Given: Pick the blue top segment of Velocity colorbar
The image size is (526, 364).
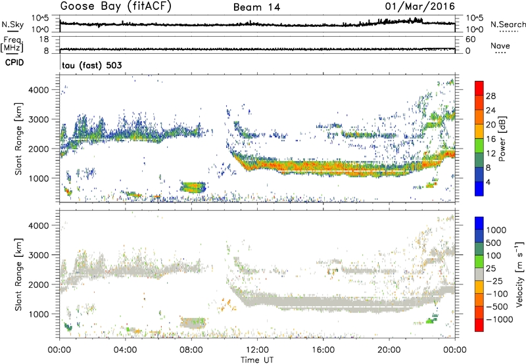Looking at the screenshot, I should click(x=479, y=223).
